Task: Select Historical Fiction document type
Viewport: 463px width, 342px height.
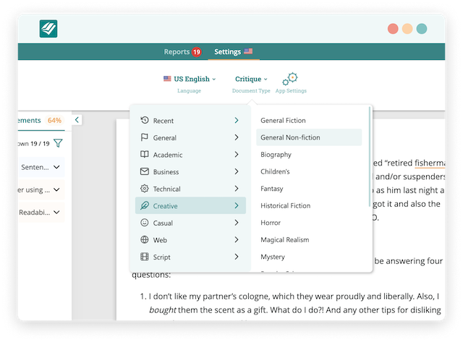Action: click(x=309, y=205)
